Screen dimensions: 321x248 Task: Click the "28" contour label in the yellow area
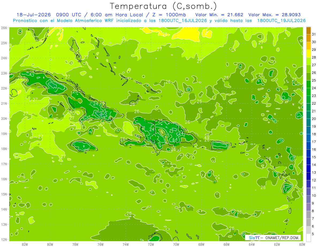pos(165,34)
